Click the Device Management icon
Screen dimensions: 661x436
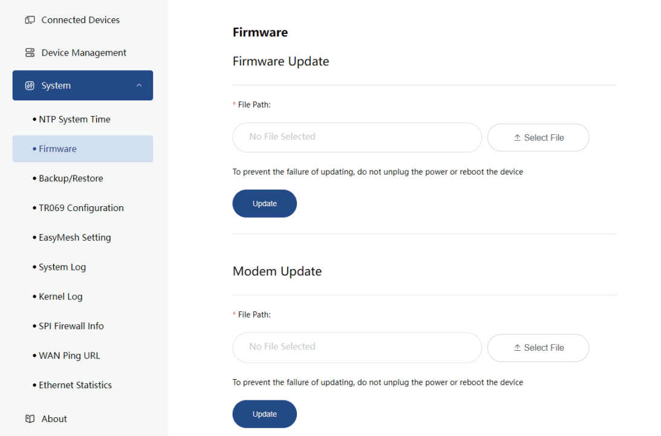click(30, 53)
